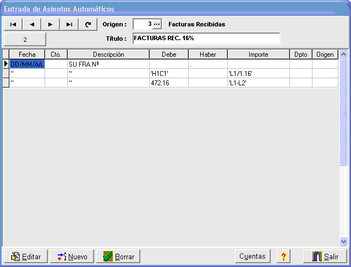Go to the first record
The image size is (351, 267).
(13, 24)
